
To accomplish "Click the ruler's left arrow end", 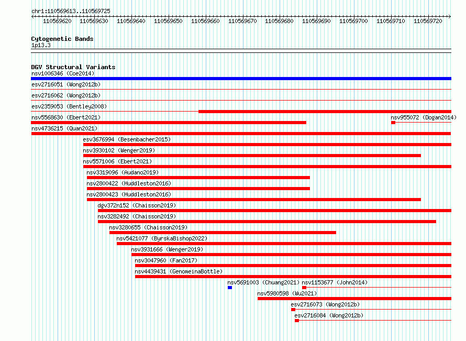I will [32, 17].
